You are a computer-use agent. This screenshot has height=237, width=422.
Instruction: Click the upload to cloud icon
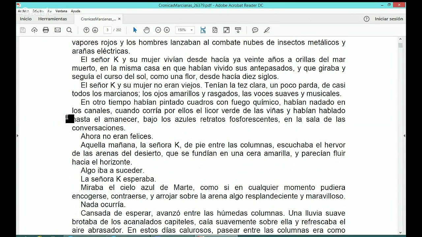[x=34, y=30]
